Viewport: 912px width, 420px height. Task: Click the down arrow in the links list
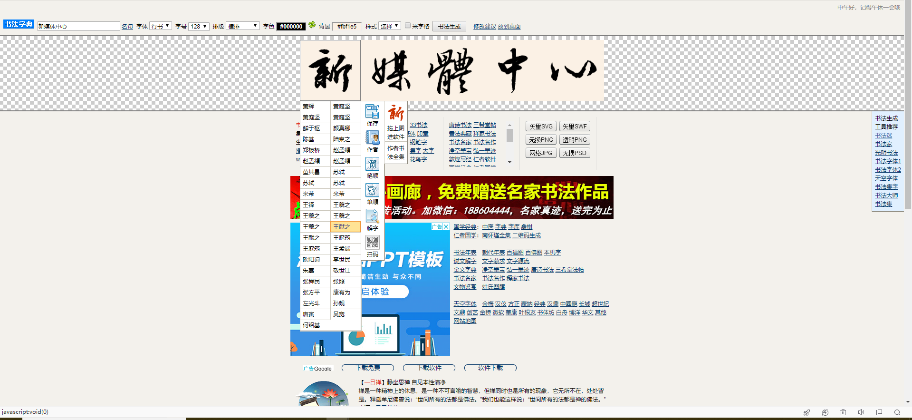pos(509,162)
